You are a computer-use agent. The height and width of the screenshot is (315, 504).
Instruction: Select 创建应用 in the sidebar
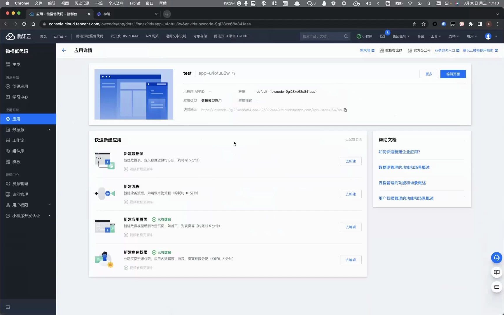(28, 86)
